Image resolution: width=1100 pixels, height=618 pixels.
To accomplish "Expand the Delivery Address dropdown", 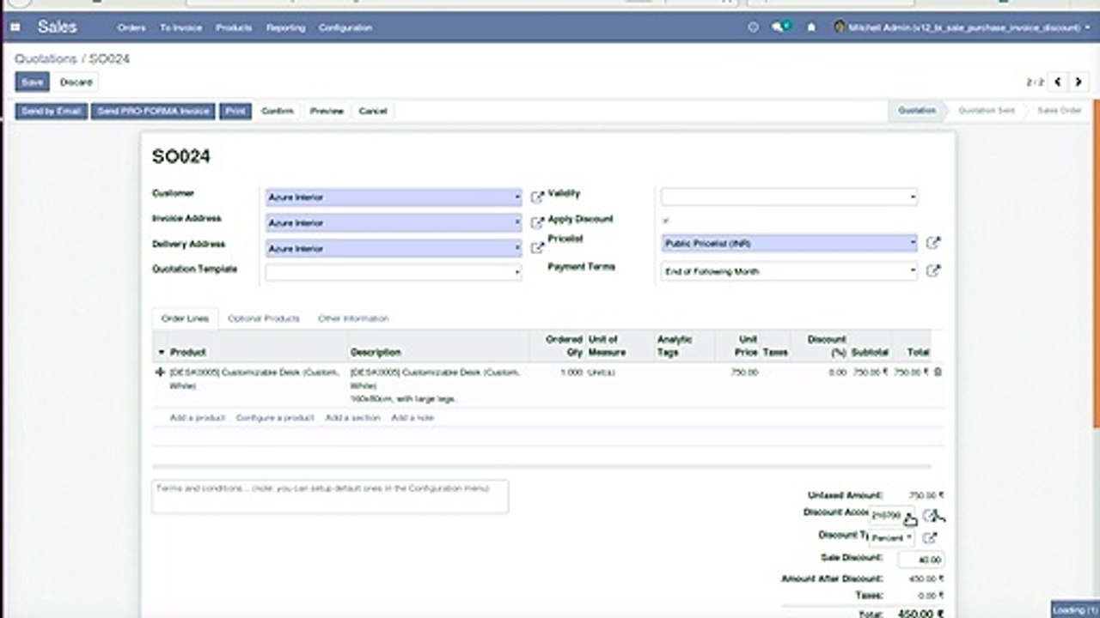I will pyautogui.click(x=517, y=248).
